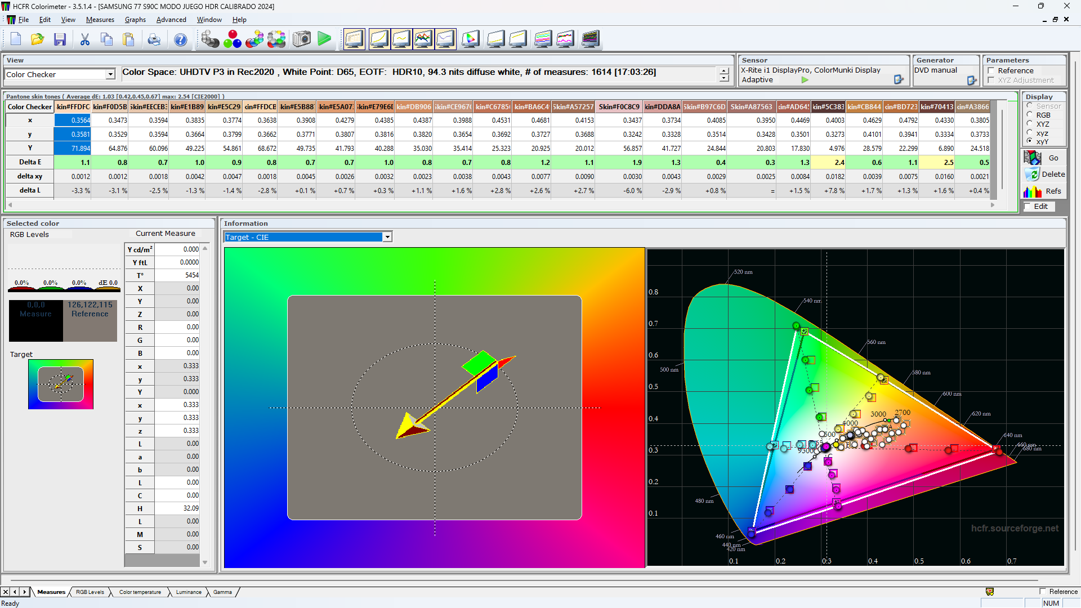Click the Color Checker table header

[x=30, y=106]
